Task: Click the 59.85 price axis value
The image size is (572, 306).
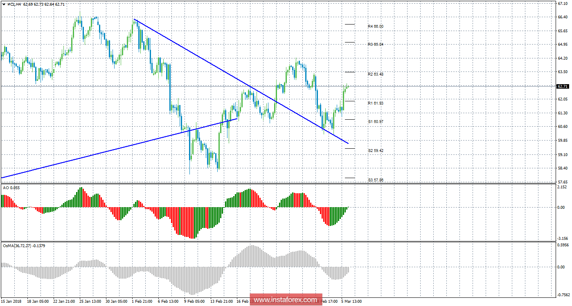Action: 562,141
